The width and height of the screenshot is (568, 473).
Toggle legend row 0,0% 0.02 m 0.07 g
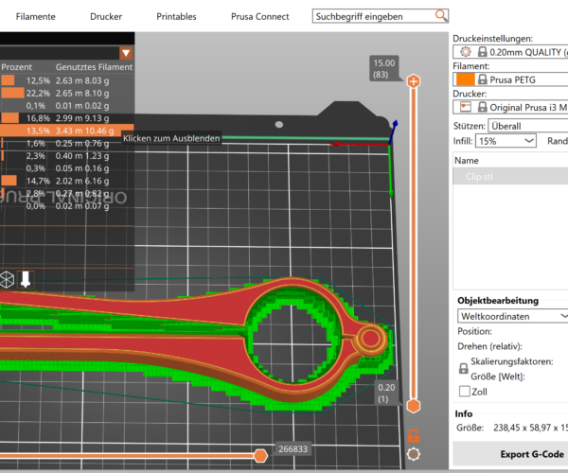coord(67,206)
